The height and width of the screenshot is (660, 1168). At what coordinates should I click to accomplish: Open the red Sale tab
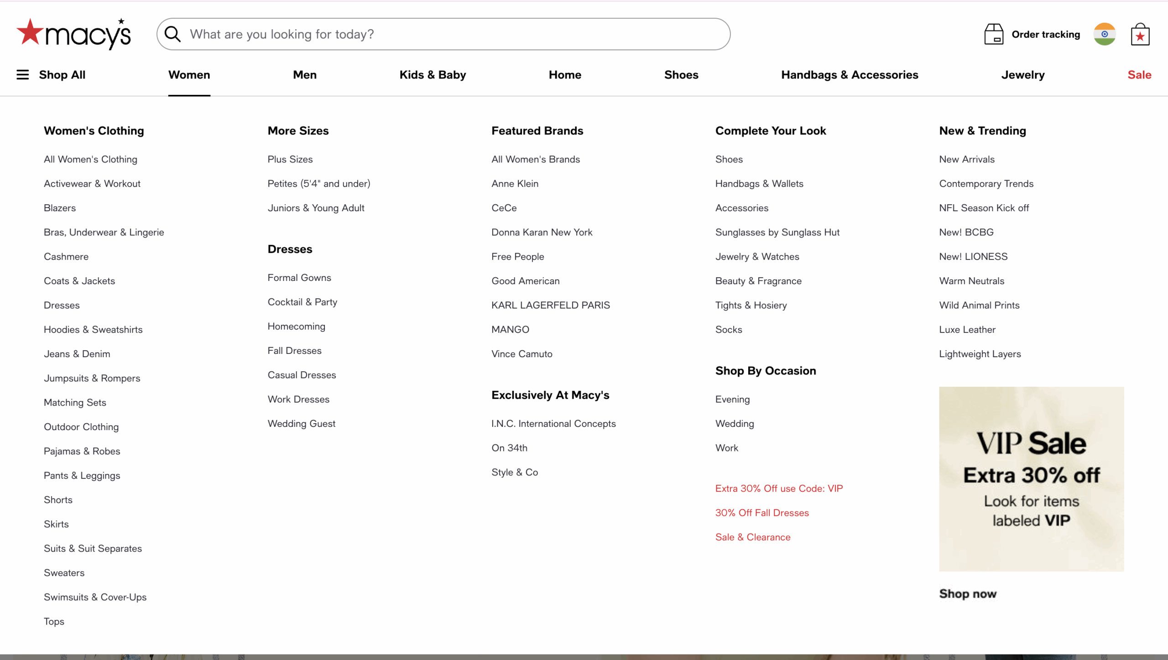pyautogui.click(x=1139, y=75)
